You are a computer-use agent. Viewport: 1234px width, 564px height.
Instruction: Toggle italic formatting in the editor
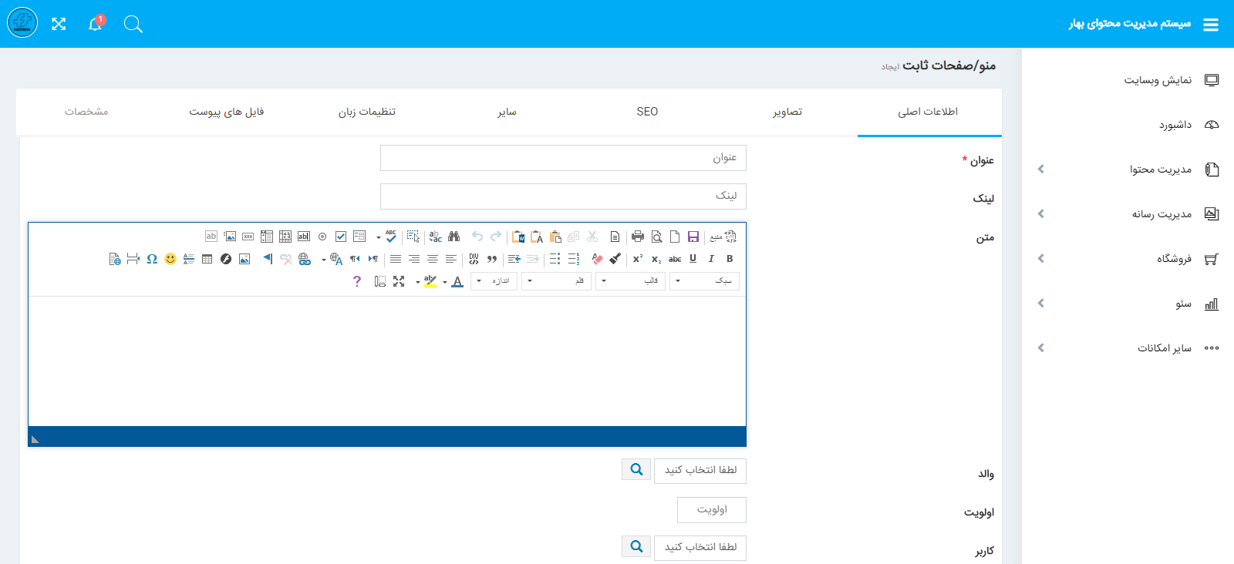[711, 259]
